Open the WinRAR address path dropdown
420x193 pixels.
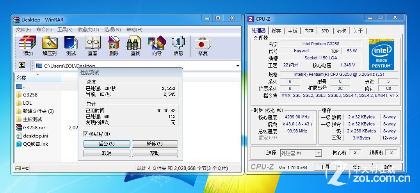coord(238,66)
